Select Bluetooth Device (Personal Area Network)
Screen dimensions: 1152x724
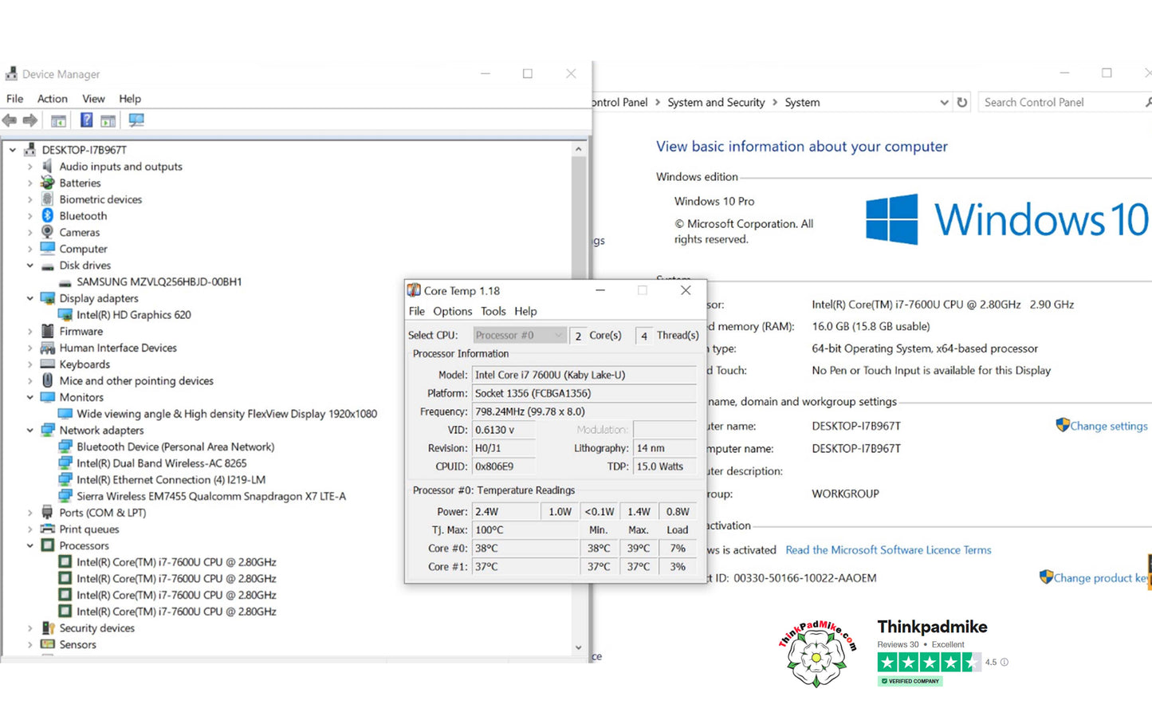point(175,447)
